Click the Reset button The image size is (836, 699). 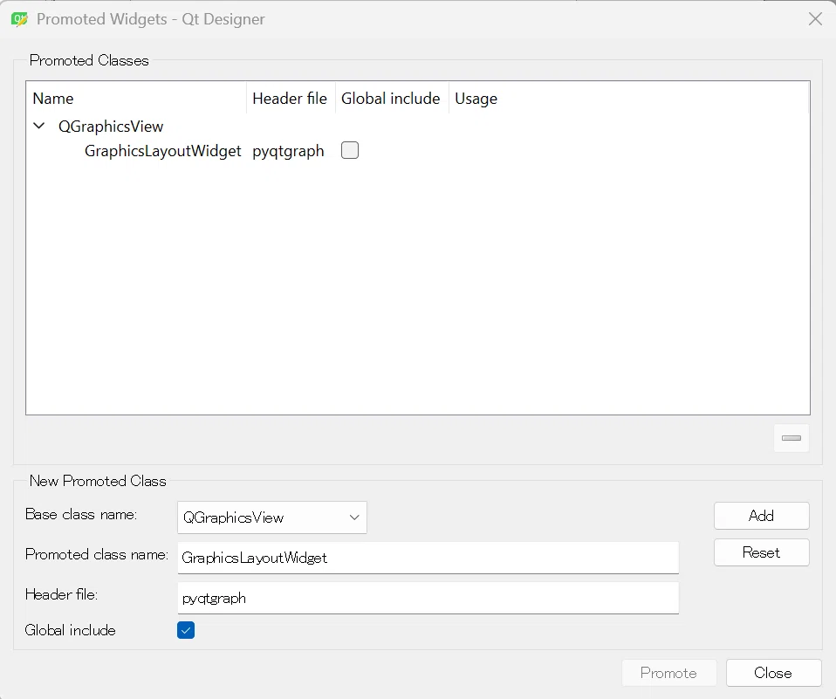(x=761, y=552)
